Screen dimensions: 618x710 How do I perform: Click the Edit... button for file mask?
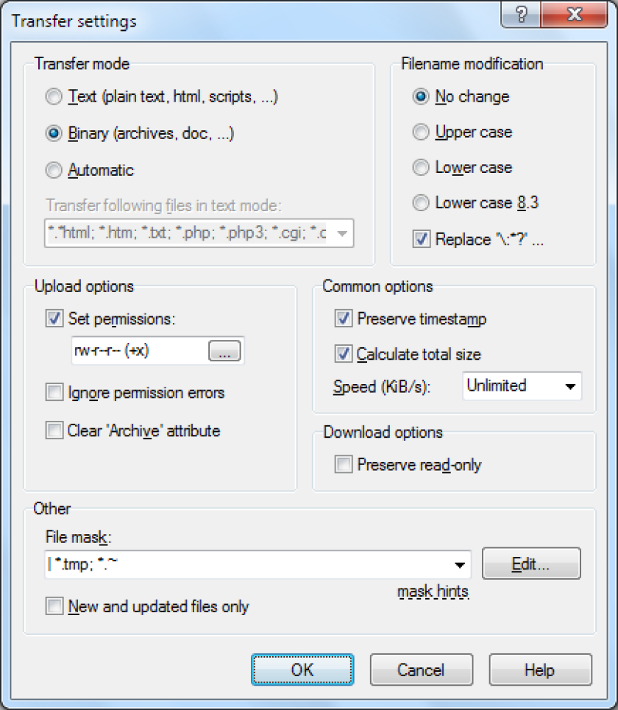click(x=531, y=564)
